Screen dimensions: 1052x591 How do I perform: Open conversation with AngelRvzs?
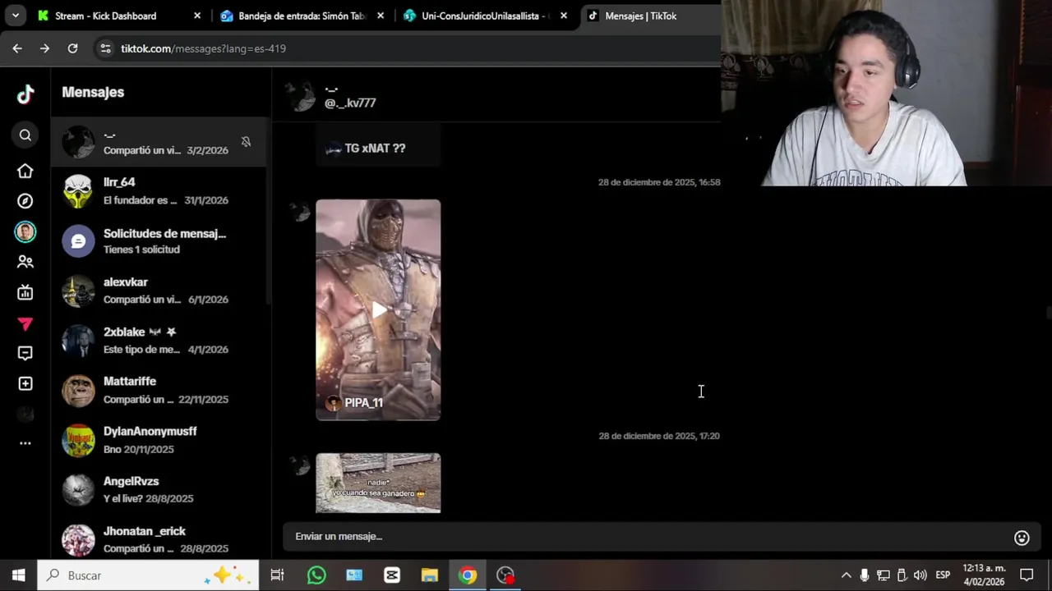pyautogui.click(x=158, y=490)
